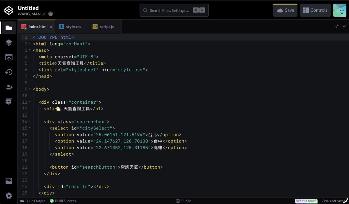Click the globe icon beside WANG, MAN-JU
This screenshot has width=349, height=204.
51,14
